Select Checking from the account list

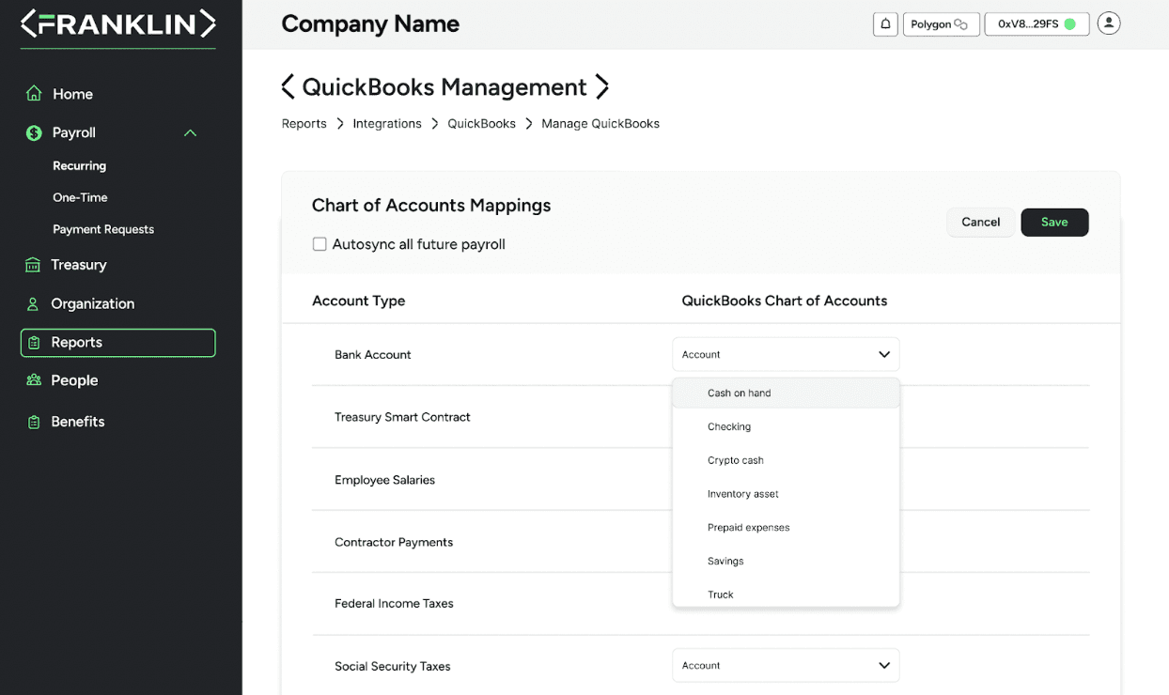(729, 426)
